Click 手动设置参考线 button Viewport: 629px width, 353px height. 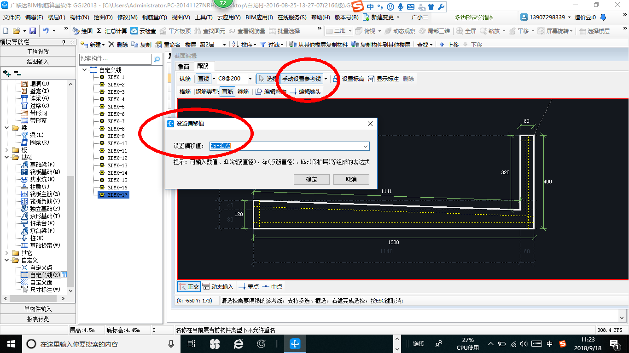302,79
